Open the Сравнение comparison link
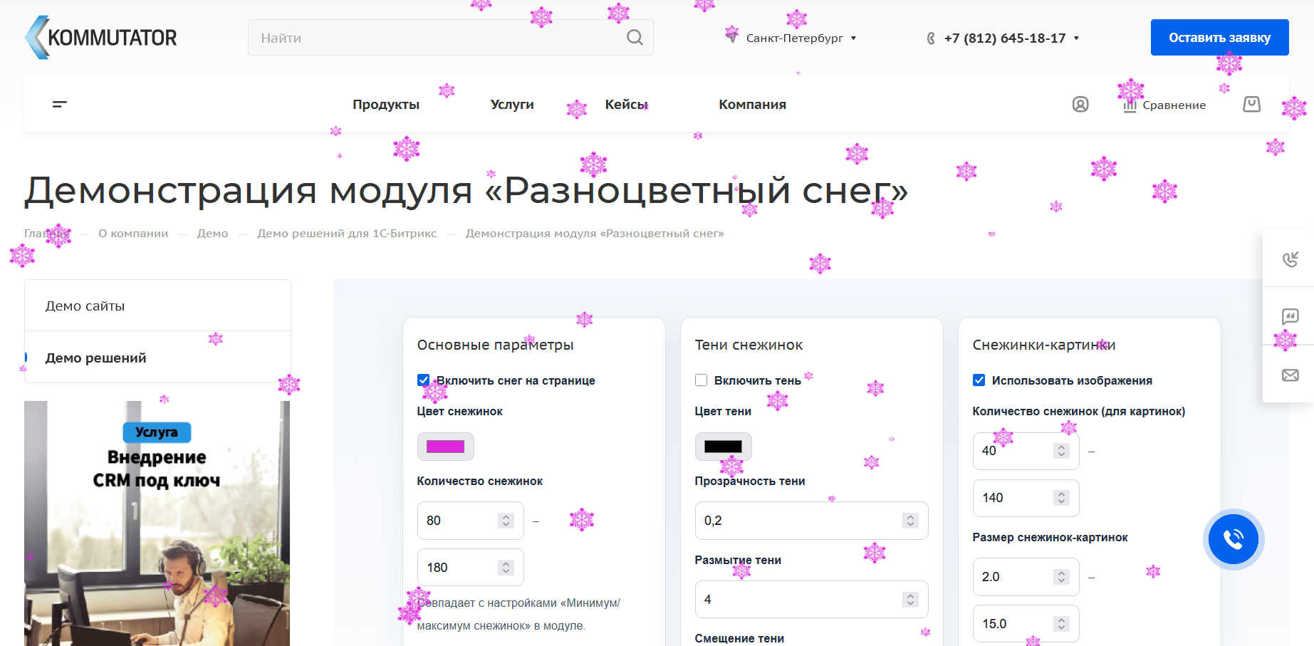 tap(1165, 105)
